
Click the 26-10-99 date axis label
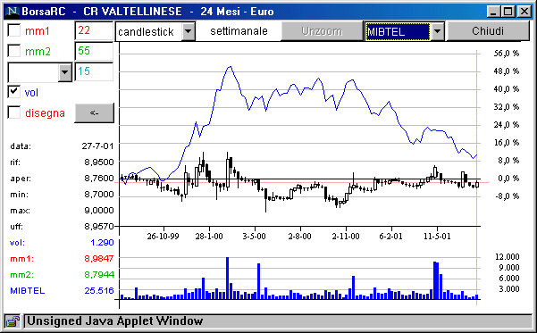(x=163, y=237)
